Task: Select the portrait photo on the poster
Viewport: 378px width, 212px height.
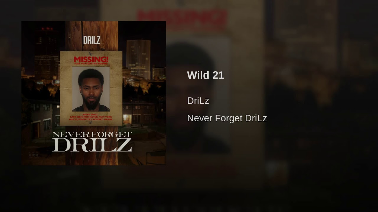Action: [x=91, y=89]
